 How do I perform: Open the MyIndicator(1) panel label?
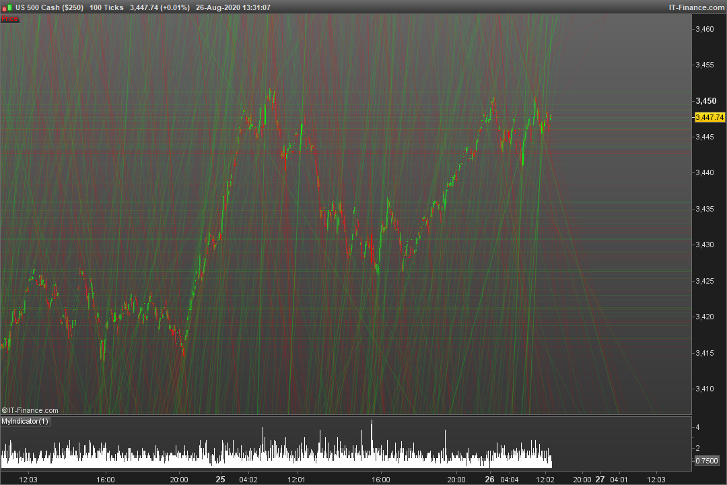tap(25, 422)
